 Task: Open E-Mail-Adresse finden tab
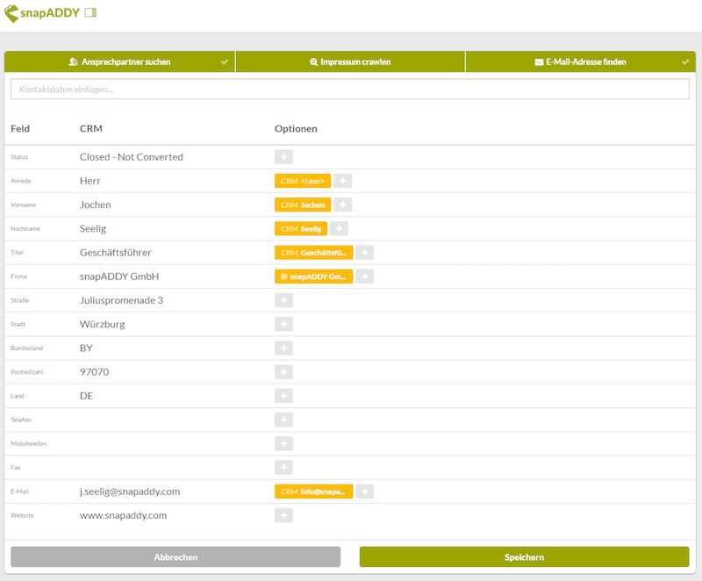(x=579, y=62)
